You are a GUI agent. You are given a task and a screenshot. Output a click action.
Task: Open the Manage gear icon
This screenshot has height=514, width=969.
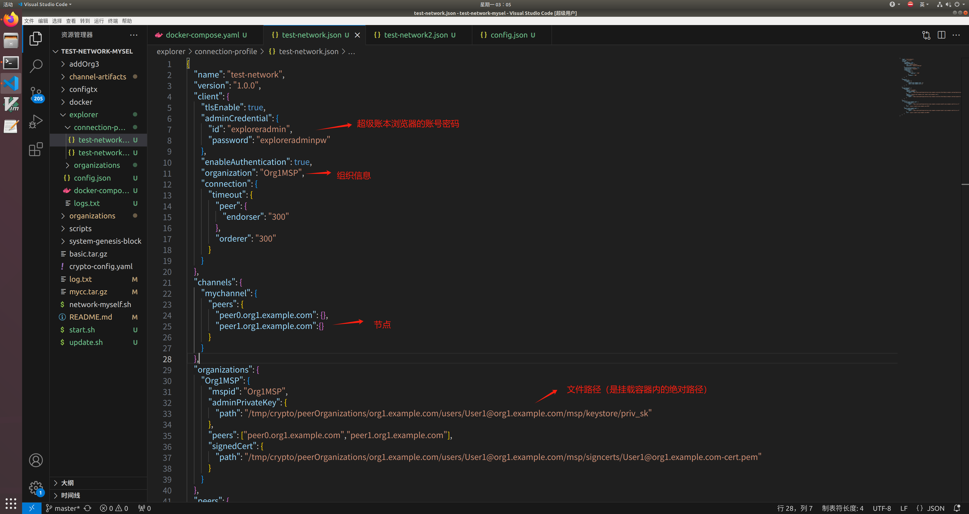[x=36, y=488]
